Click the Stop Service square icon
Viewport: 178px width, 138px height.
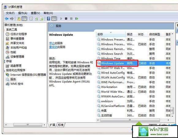[66, 19]
